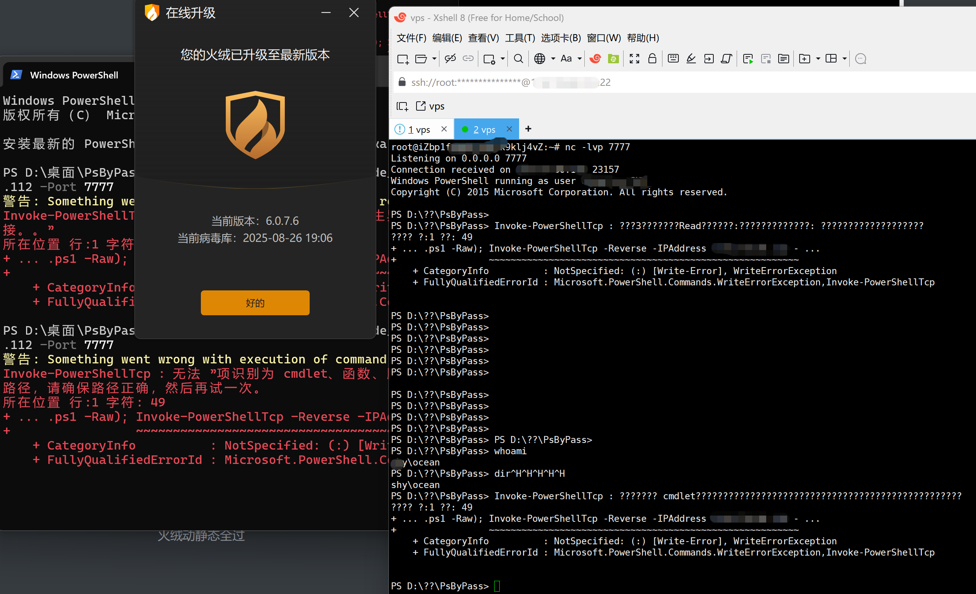Click the highlight pen icon
976x594 pixels.
[x=691, y=59]
